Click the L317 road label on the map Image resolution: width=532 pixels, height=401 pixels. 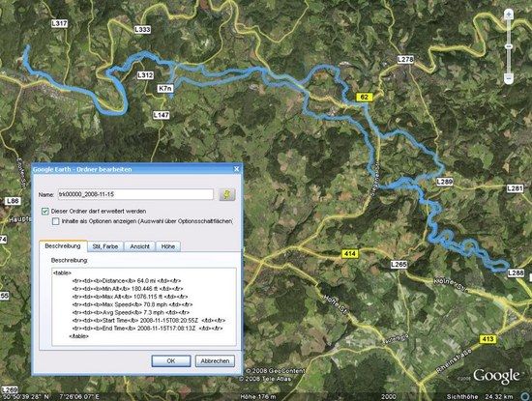click(x=59, y=23)
